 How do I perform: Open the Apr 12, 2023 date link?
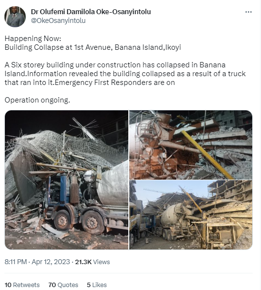51,262
